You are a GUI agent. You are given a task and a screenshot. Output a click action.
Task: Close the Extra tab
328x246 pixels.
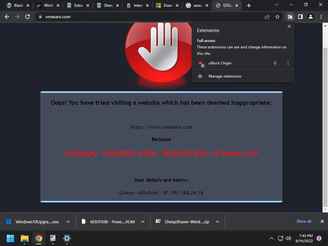[x=88, y=5]
